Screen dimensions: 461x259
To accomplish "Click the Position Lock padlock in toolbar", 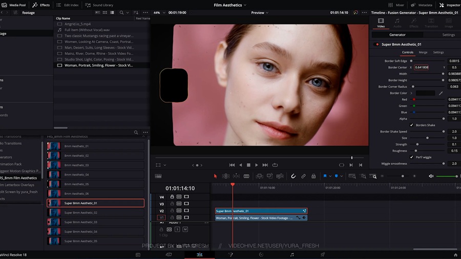I will (313, 176).
